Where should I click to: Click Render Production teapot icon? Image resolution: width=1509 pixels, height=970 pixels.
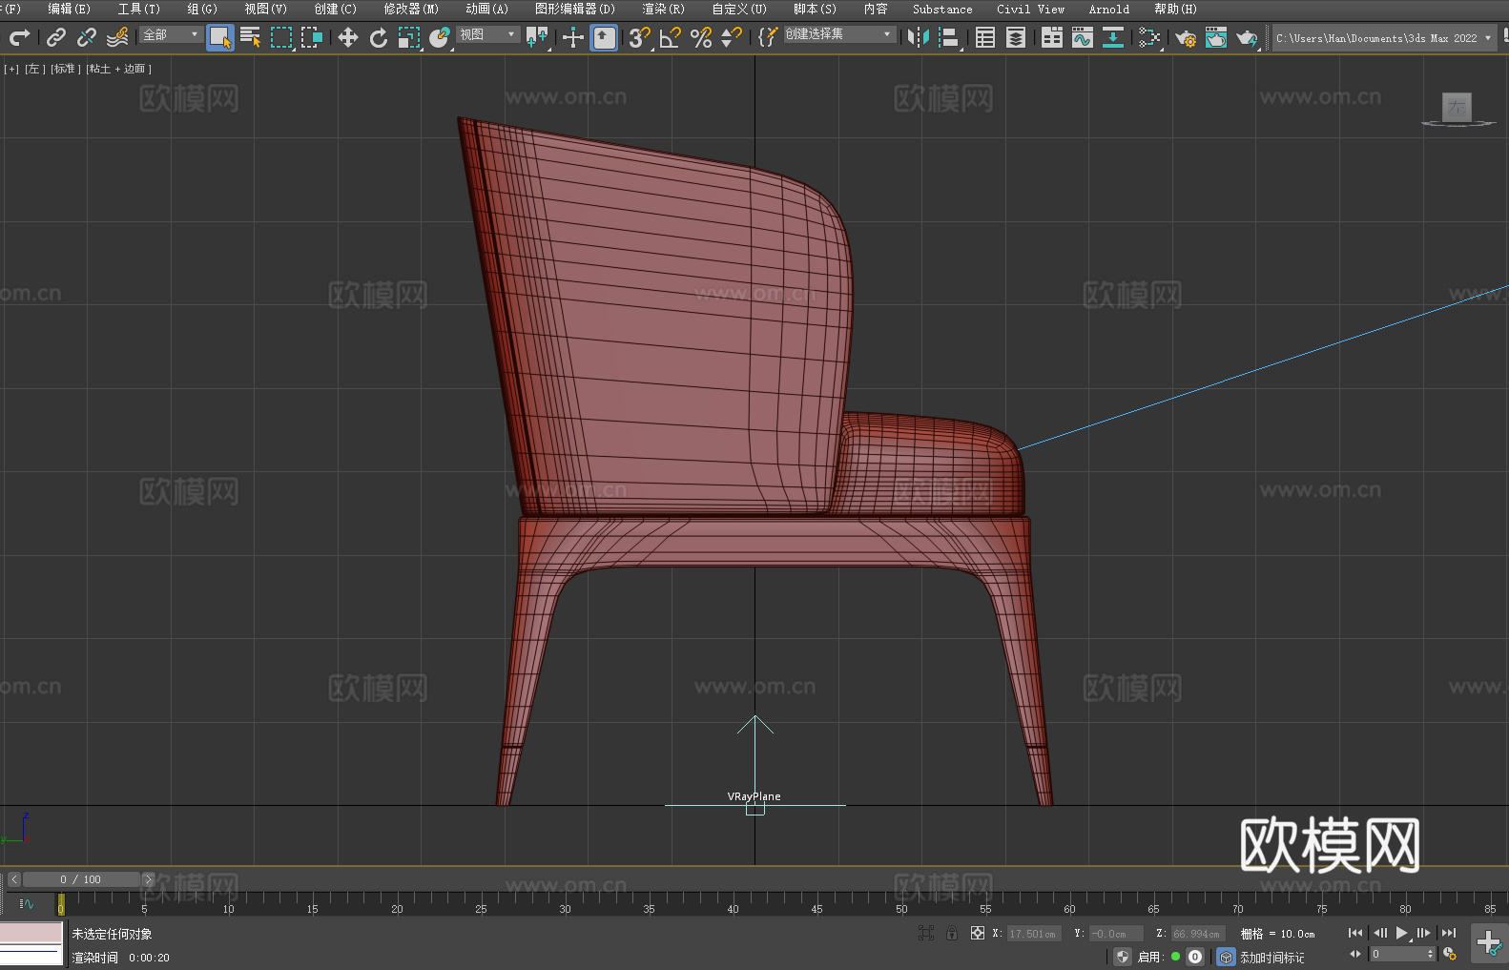(x=1247, y=37)
